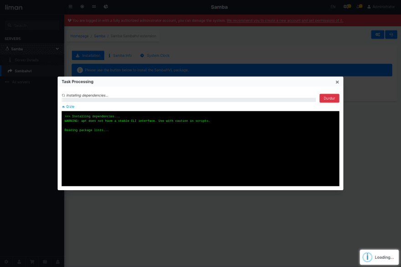The height and width of the screenshot is (267, 401).
Task: Toggle the hamburger sidebar menu icon
Action: (x=70, y=7)
